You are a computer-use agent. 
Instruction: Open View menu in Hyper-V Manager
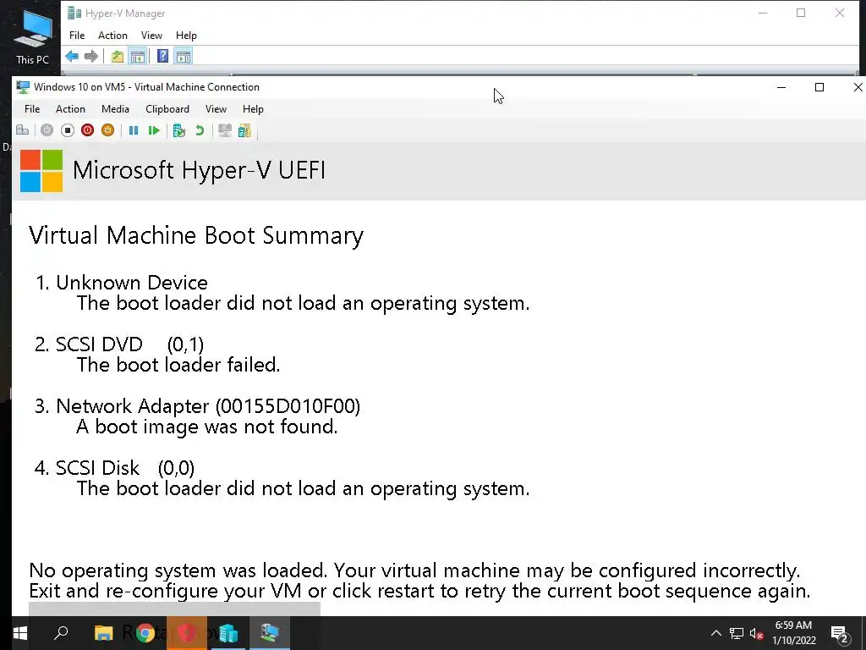151,36
